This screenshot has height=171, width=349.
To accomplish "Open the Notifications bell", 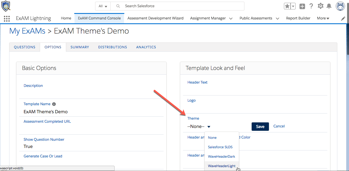I will [329, 6].
